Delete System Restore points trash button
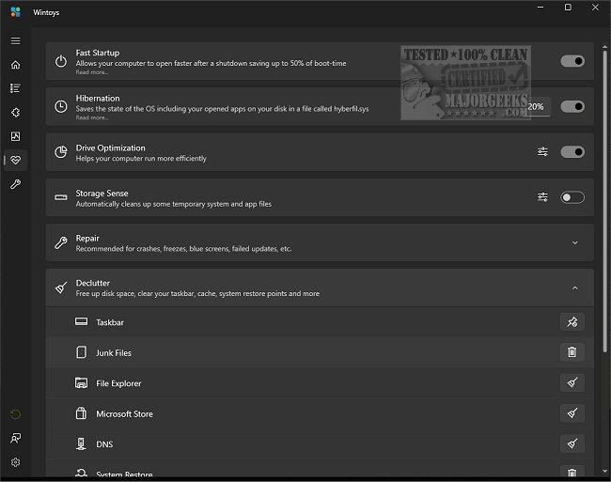This screenshot has width=611, height=482. (x=572, y=473)
